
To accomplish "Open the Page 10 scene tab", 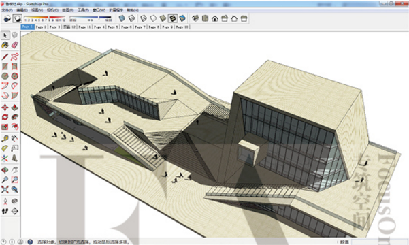I will [x=182, y=27].
